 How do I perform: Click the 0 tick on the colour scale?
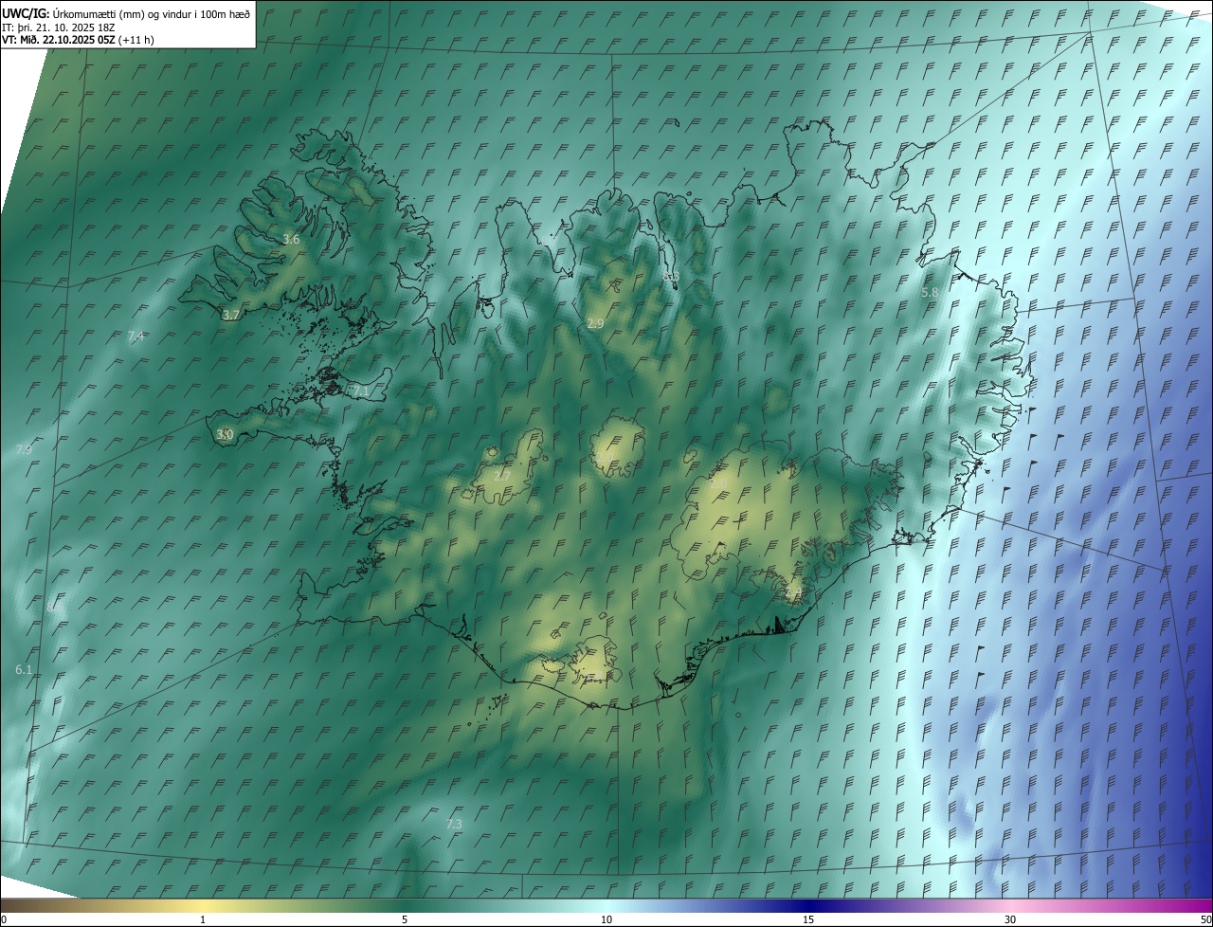pos(4,920)
